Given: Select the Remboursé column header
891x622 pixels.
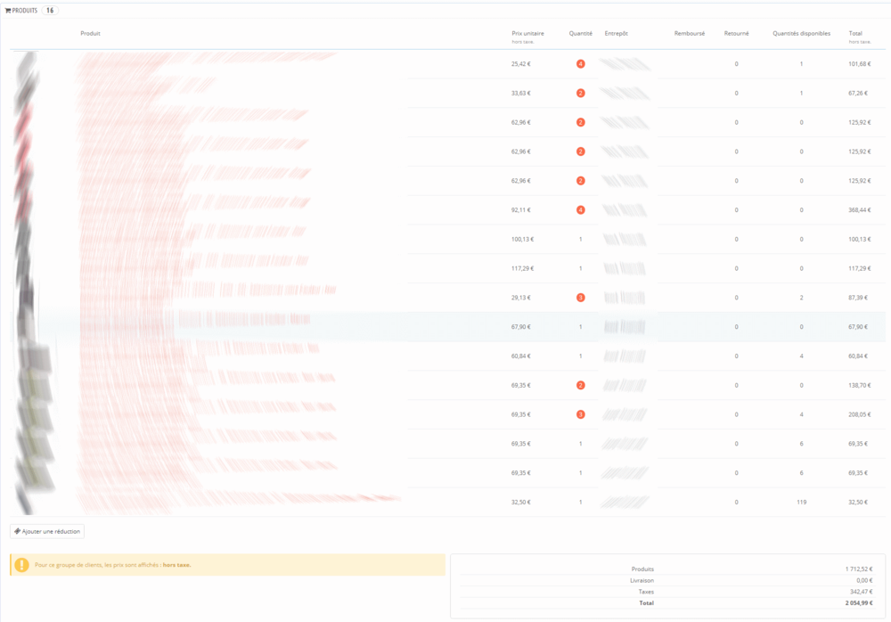Looking at the screenshot, I should [x=690, y=34].
